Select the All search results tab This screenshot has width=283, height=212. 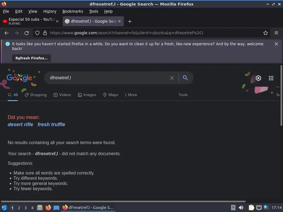point(13,95)
